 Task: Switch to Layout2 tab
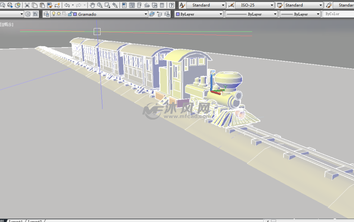[x=35, y=221]
